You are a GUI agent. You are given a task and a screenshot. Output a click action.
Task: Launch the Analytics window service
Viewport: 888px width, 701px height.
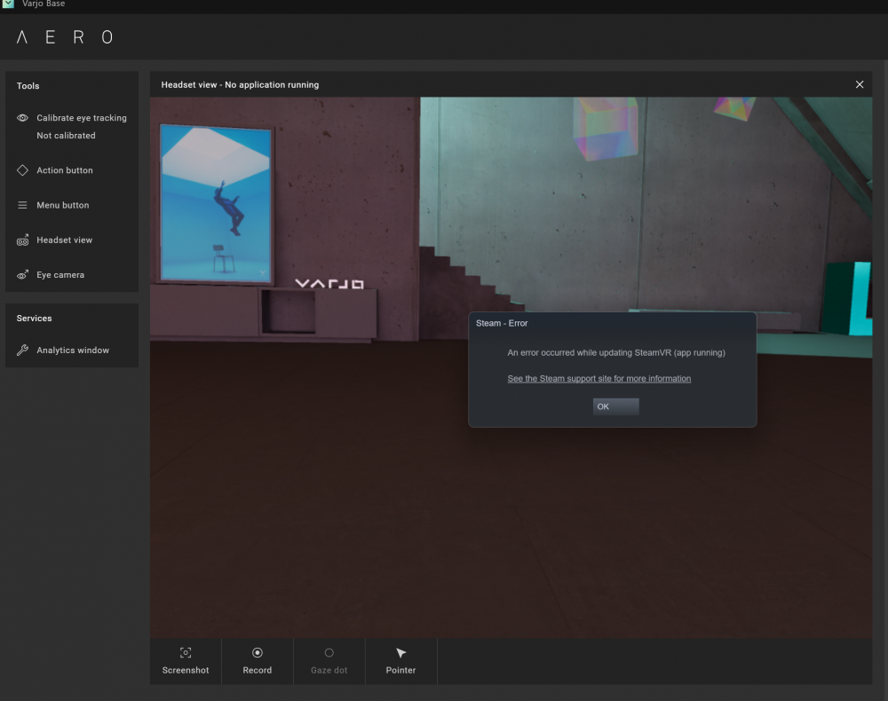point(71,350)
